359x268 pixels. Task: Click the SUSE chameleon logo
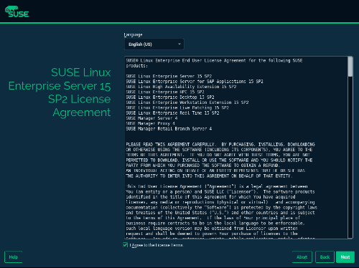(17, 11)
